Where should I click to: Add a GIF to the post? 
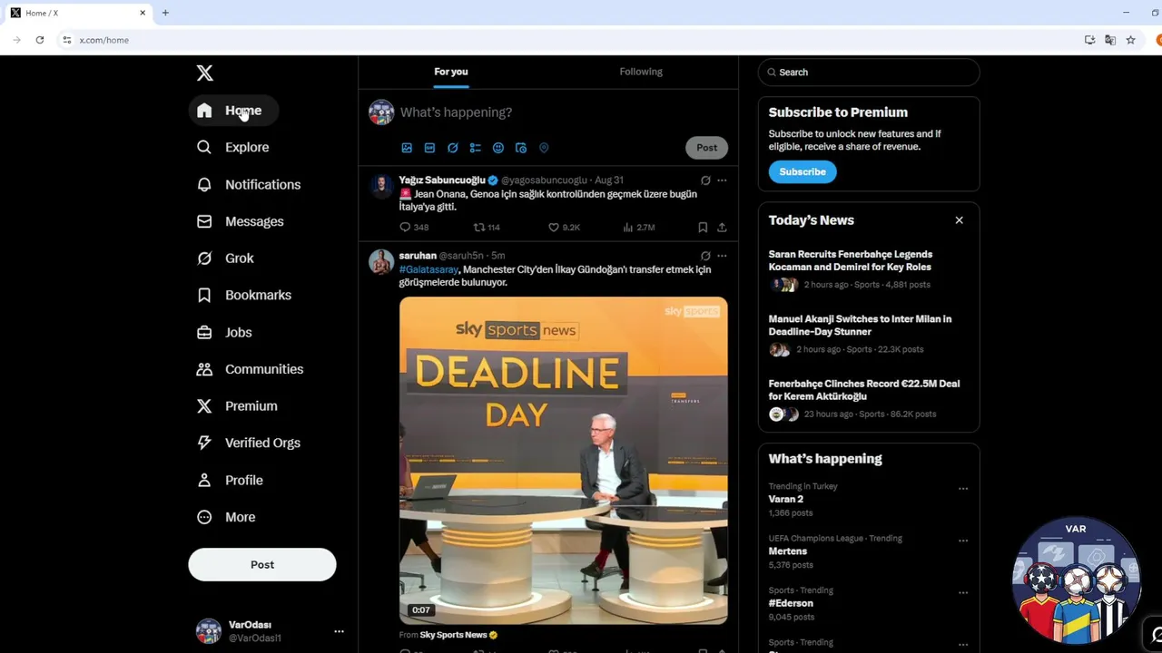point(429,148)
